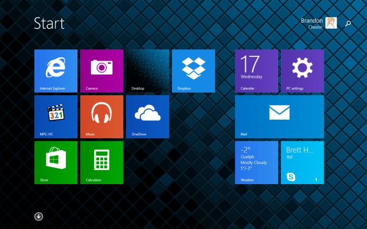Open the Internet Explorer tile
This screenshot has width=367, height=229.
coord(56,71)
